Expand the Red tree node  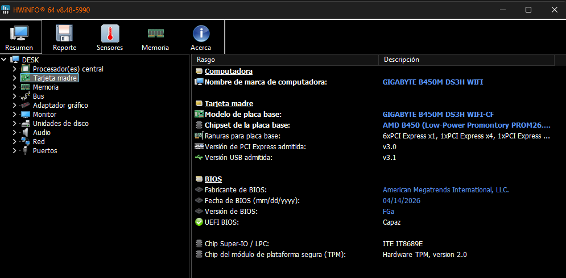[14, 141]
